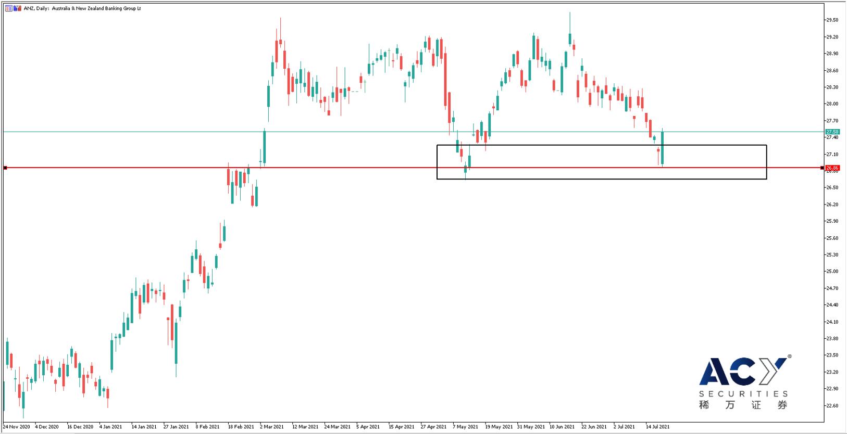Click the 25.60 price axis label
The width and height of the screenshot is (847, 434).
coord(832,238)
